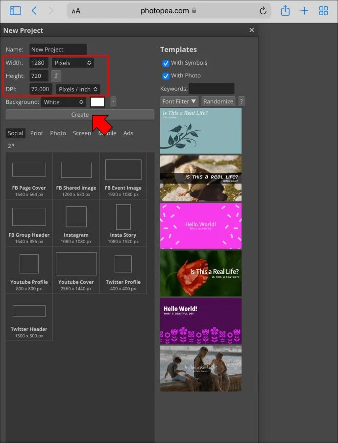Select the Youtube Cover preset
The image size is (338, 443).
pos(76,270)
